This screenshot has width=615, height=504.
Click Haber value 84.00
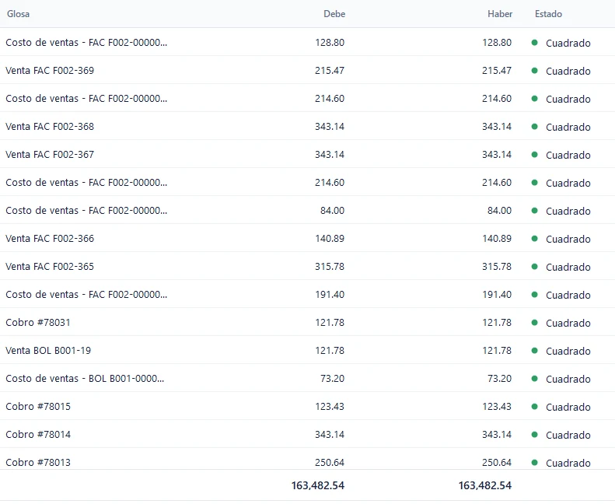[x=499, y=211]
